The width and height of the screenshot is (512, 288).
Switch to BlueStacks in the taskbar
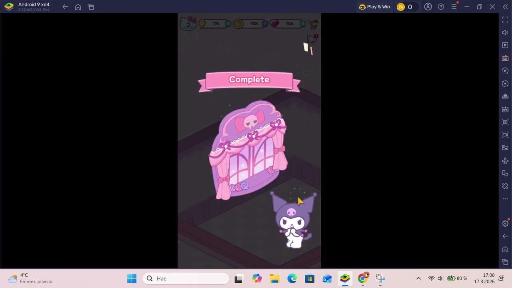[345, 278]
